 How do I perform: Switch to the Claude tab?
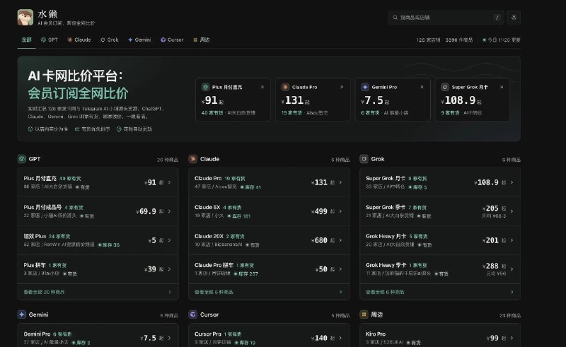(79, 40)
